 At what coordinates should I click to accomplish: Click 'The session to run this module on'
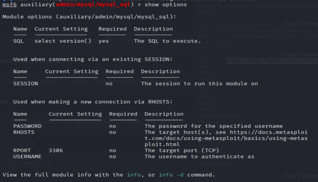click(199, 83)
